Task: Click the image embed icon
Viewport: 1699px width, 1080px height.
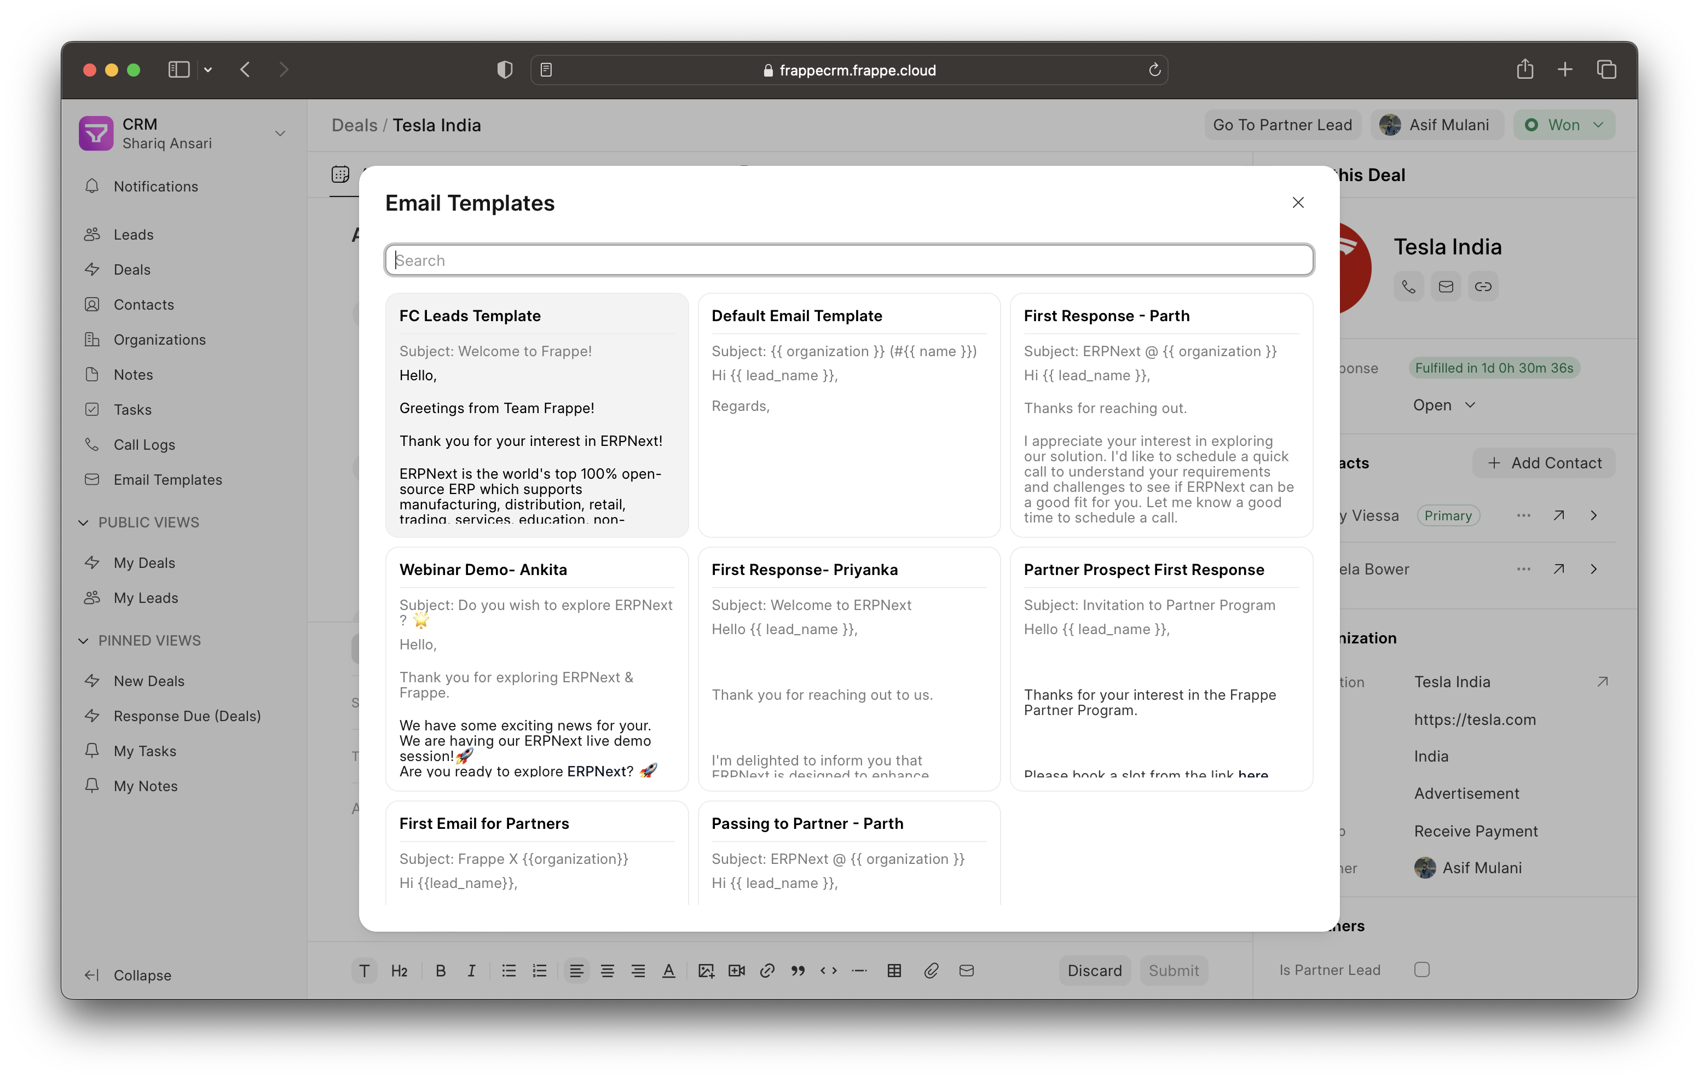Action: click(x=703, y=968)
